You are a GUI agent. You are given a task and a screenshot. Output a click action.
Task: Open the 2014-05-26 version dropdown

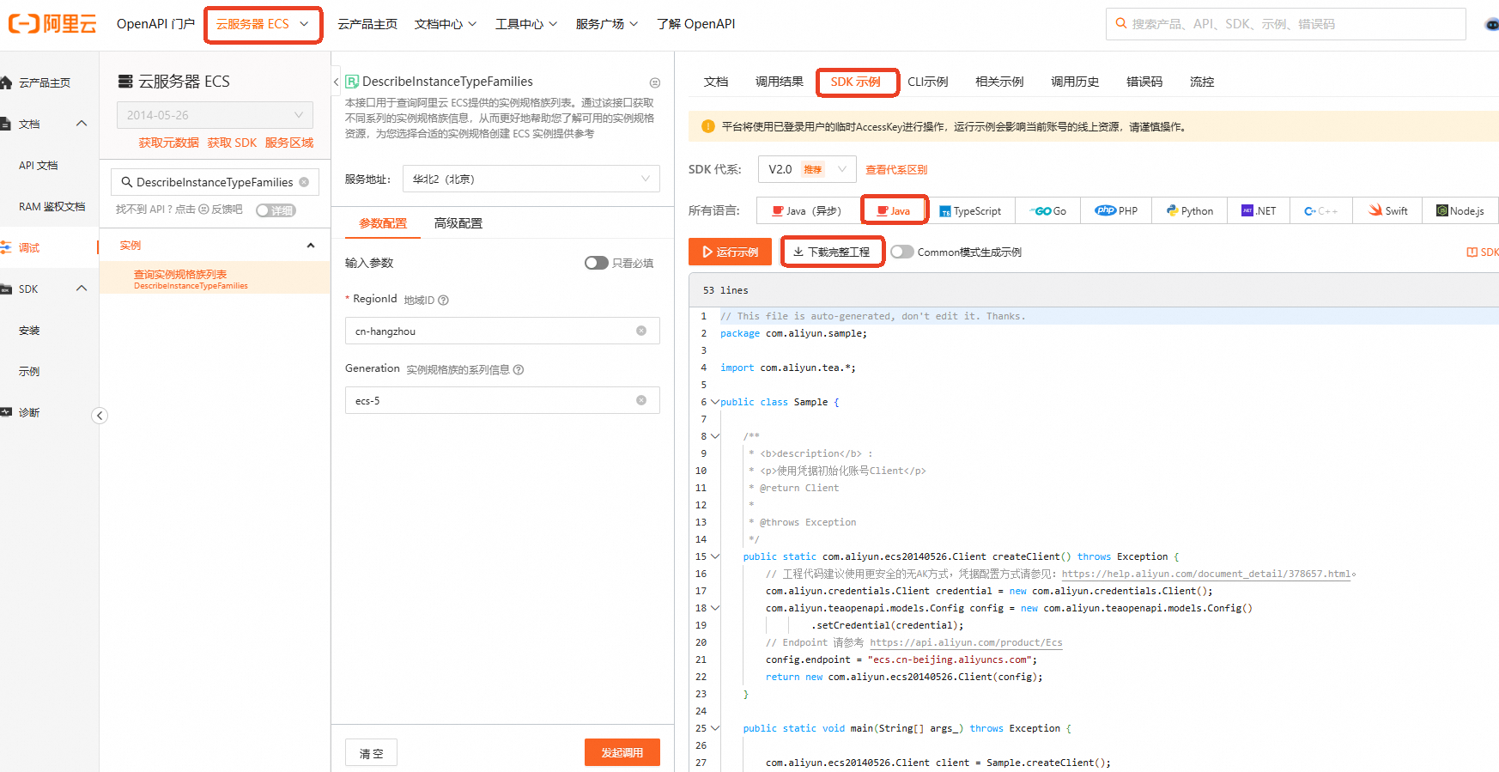215,115
